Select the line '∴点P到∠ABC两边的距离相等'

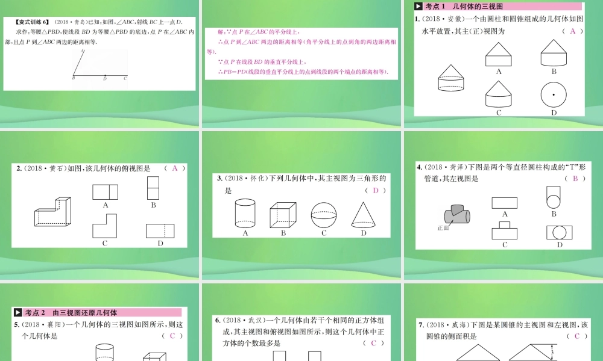[260, 42]
